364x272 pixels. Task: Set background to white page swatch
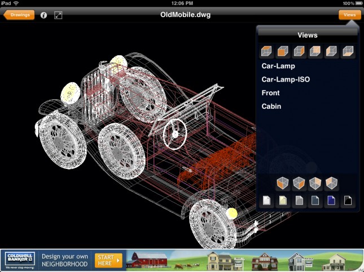coord(266,200)
